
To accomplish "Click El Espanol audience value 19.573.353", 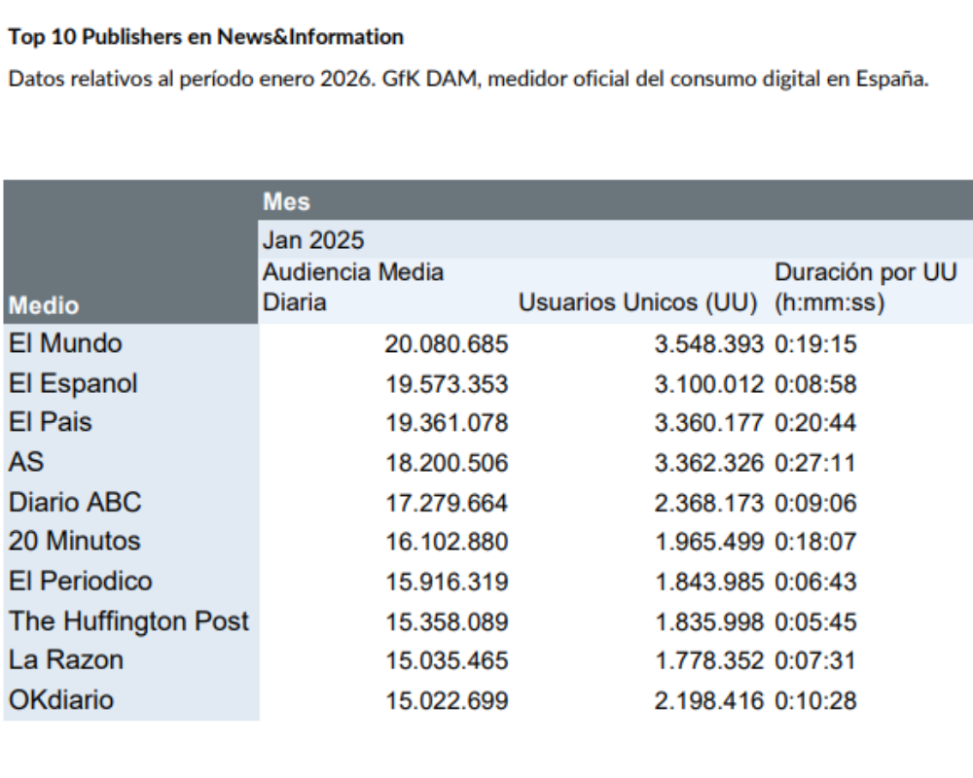I will 447,385.
